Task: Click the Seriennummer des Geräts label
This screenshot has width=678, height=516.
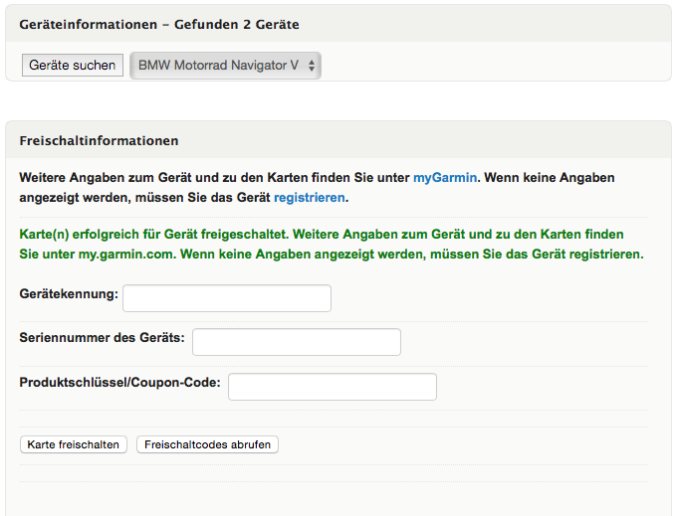Action: pyautogui.click(x=102, y=338)
